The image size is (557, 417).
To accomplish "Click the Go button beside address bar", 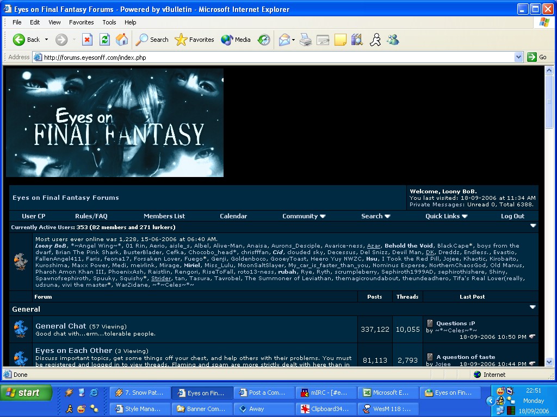I will [537, 56].
